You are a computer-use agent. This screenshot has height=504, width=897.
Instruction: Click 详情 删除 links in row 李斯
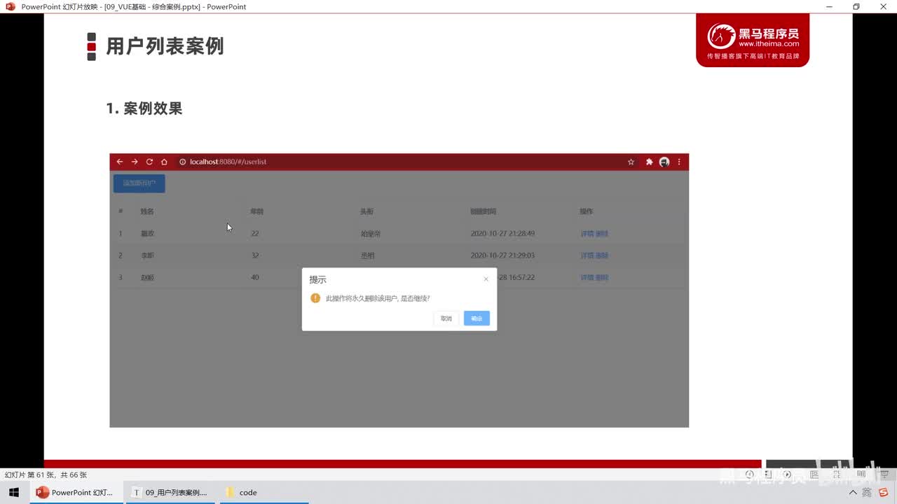click(x=594, y=255)
